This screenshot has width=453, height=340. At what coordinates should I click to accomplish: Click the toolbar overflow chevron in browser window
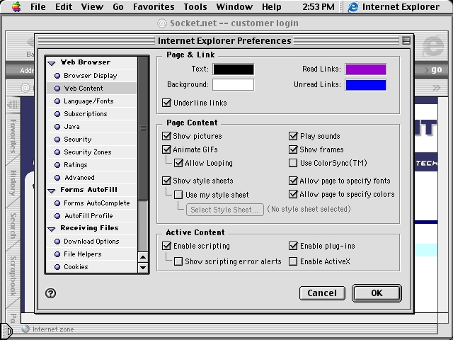[x=437, y=88]
